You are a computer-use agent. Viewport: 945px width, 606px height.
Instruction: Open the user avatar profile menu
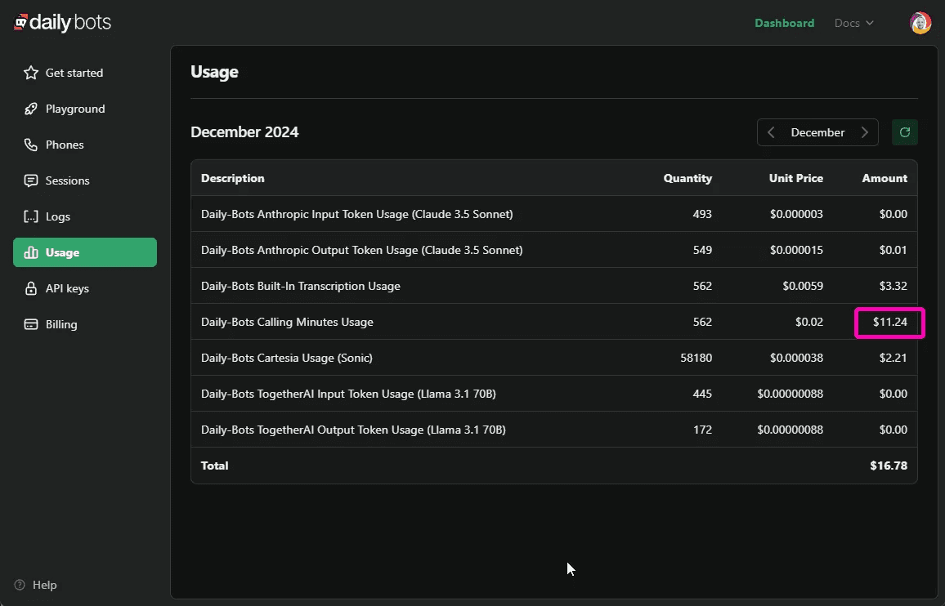920,23
